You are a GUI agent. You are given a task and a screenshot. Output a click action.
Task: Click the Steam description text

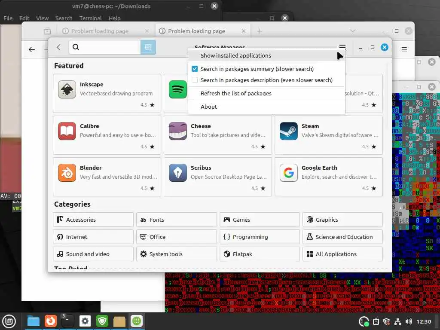point(340,135)
